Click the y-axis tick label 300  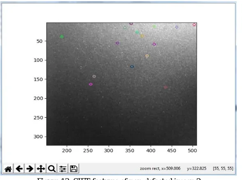(38, 137)
